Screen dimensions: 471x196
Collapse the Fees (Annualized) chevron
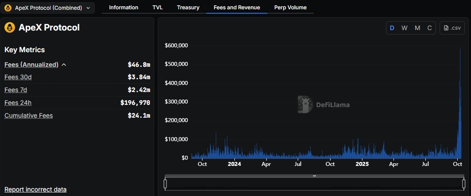pos(64,65)
